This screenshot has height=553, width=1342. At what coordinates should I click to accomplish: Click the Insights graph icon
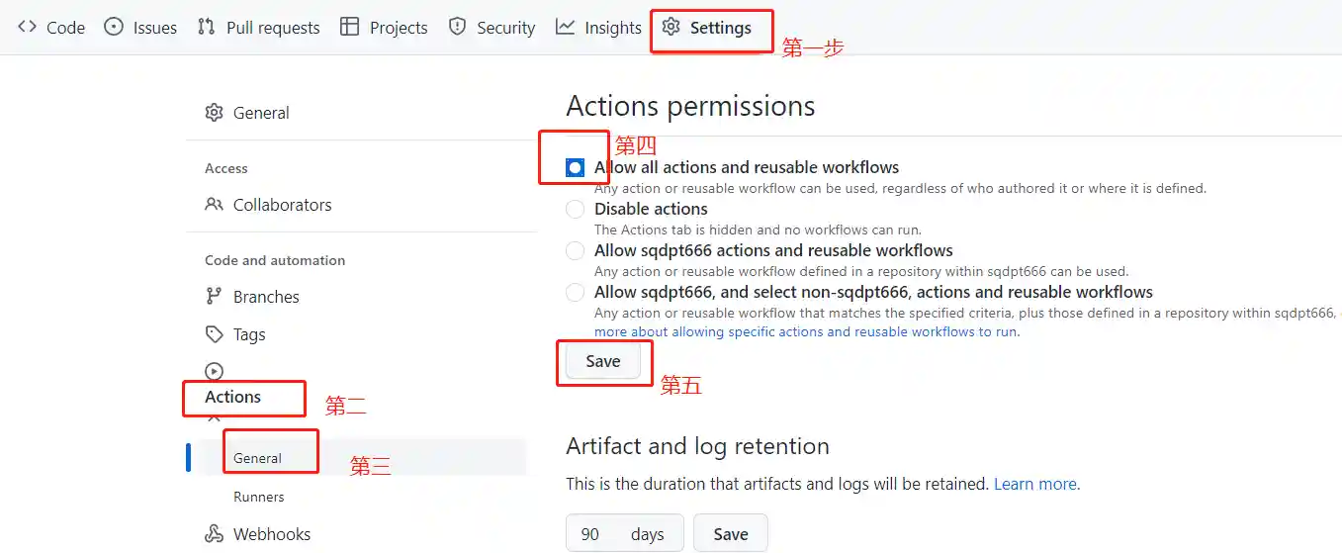click(x=565, y=27)
